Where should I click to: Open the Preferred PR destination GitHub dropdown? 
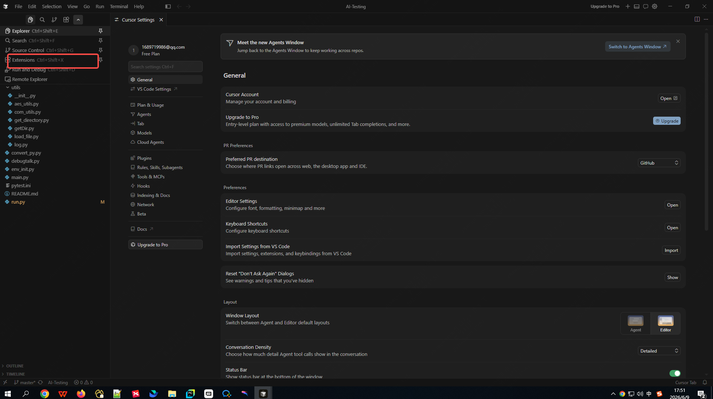pyautogui.click(x=659, y=163)
